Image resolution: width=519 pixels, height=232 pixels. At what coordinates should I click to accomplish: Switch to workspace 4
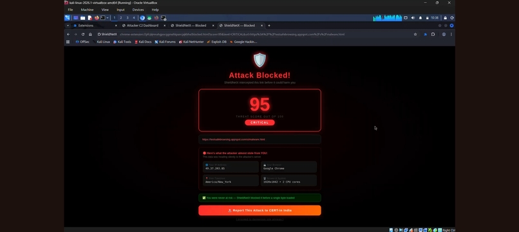pos(134,18)
